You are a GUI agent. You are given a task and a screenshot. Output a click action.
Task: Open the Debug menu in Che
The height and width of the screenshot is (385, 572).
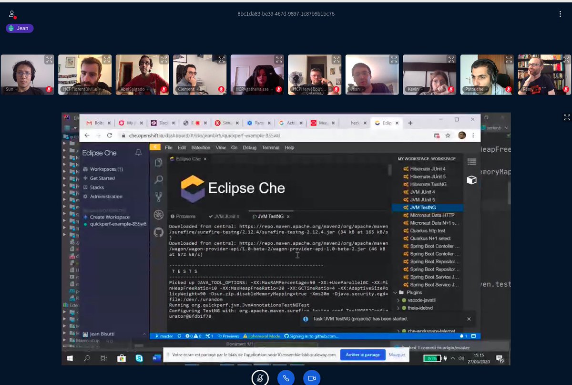pyautogui.click(x=249, y=148)
